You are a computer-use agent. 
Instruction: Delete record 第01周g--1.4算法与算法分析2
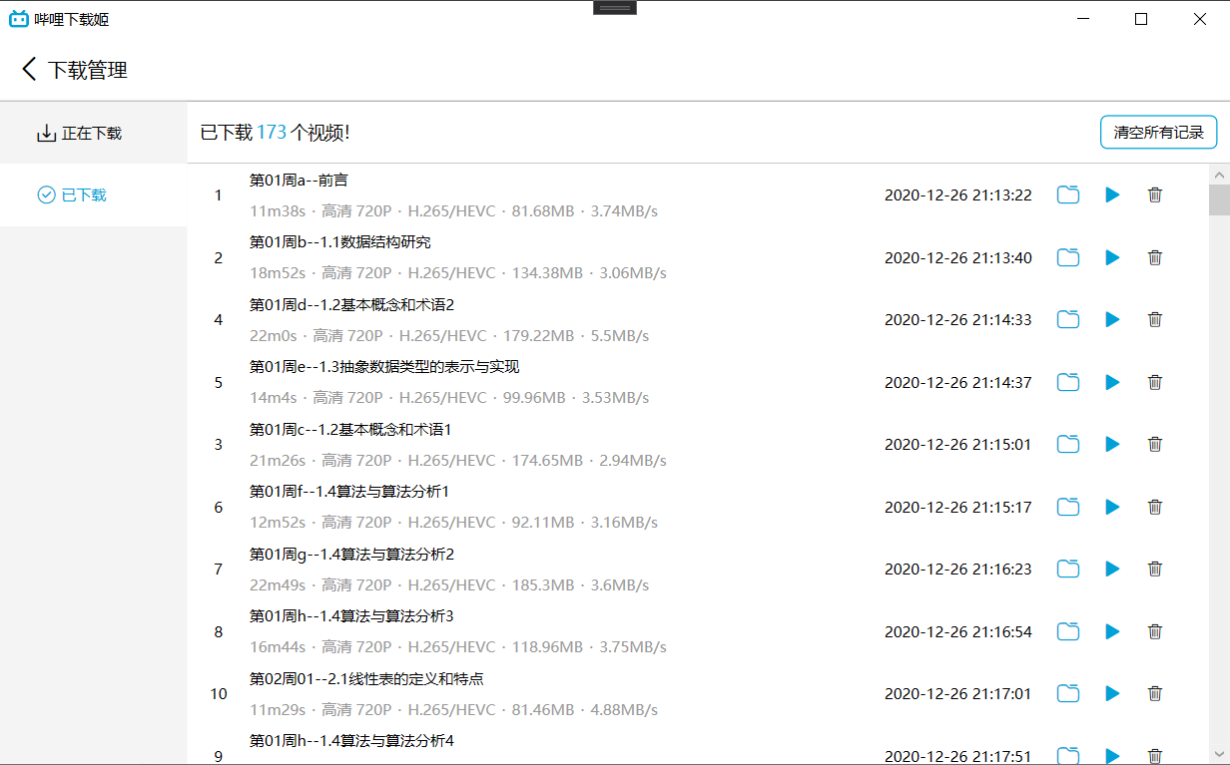[1155, 569]
